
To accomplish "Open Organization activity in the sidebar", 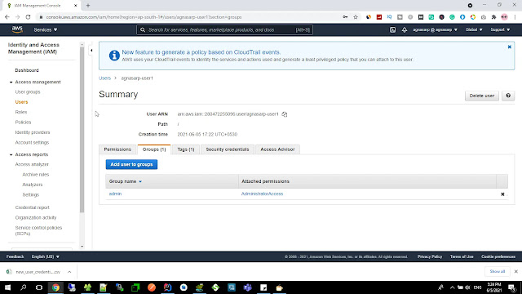I will click(36, 218).
